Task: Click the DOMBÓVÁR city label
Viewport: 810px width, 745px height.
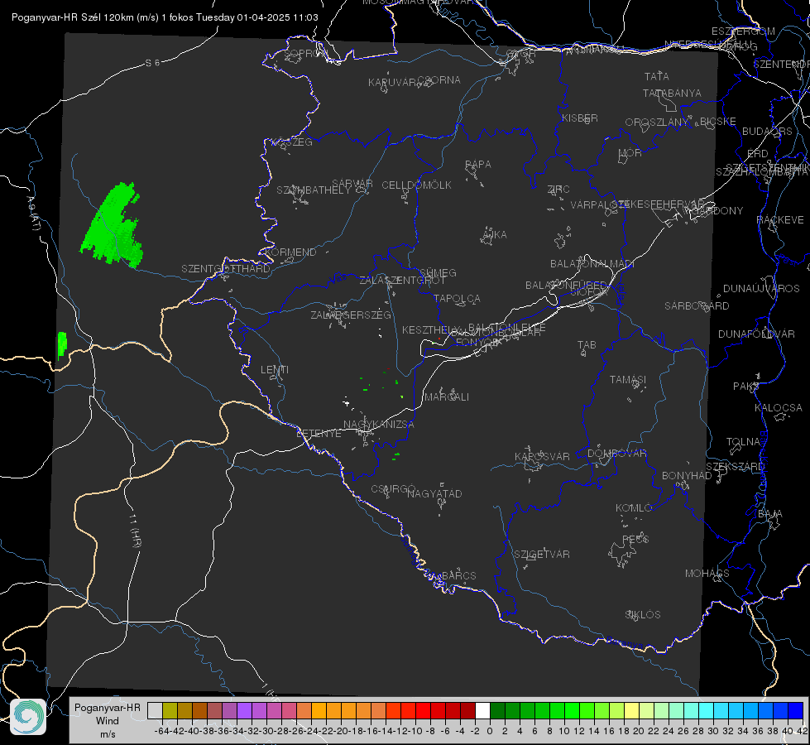Action: (x=616, y=454)
